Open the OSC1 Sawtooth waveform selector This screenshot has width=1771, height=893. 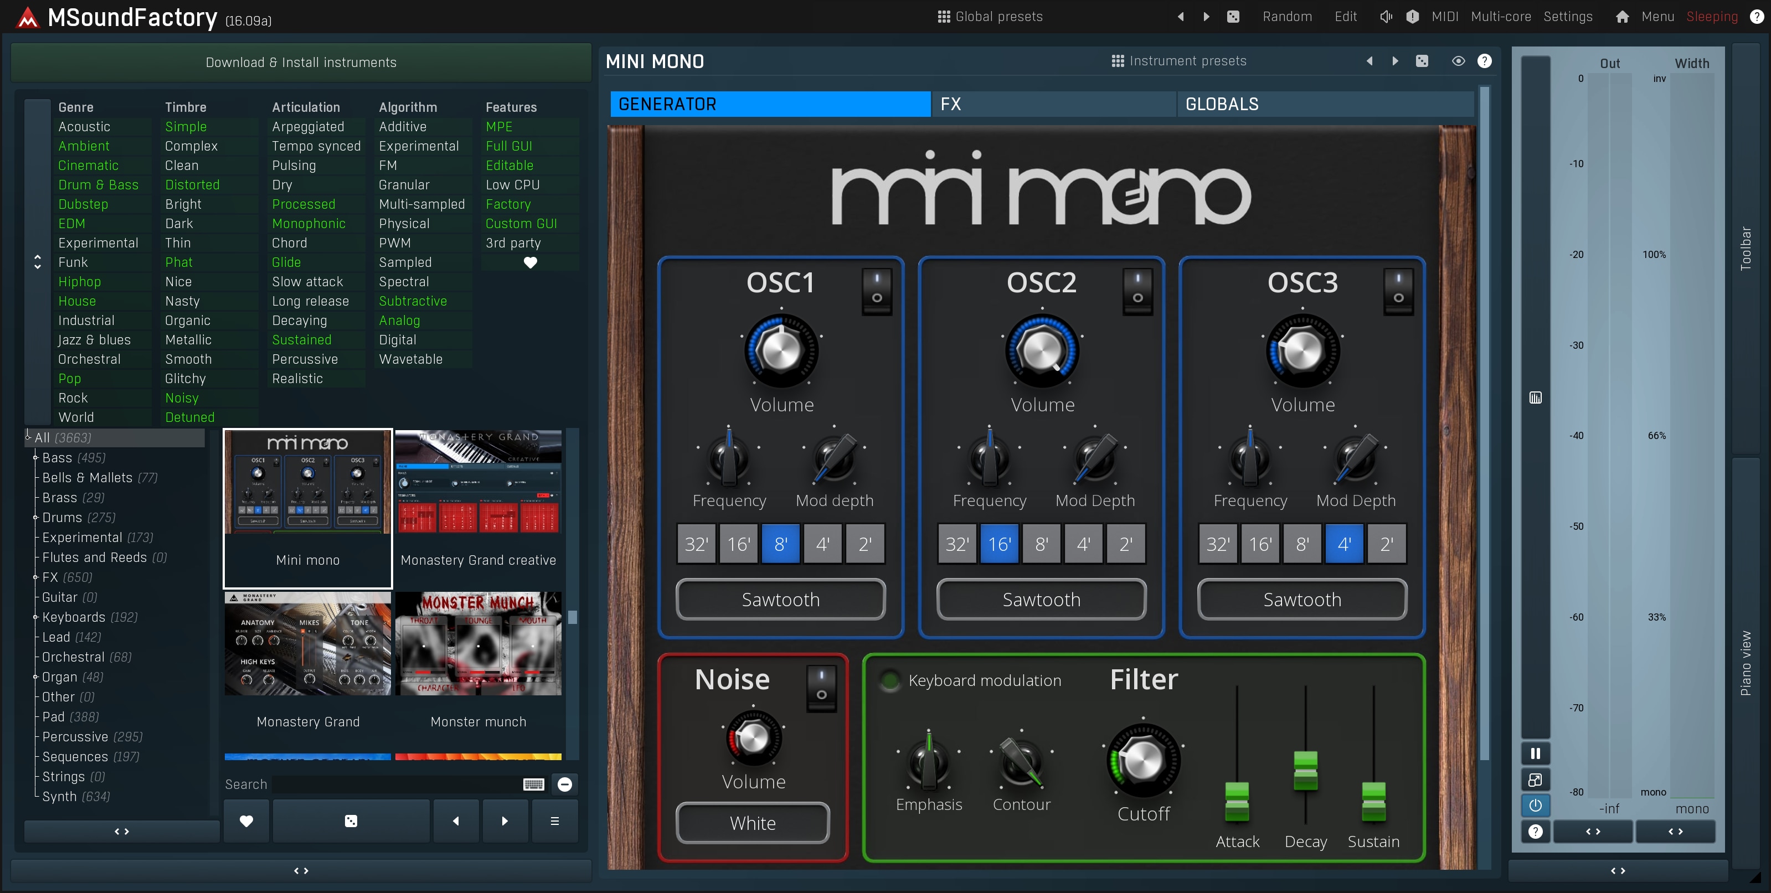(780, 600)
